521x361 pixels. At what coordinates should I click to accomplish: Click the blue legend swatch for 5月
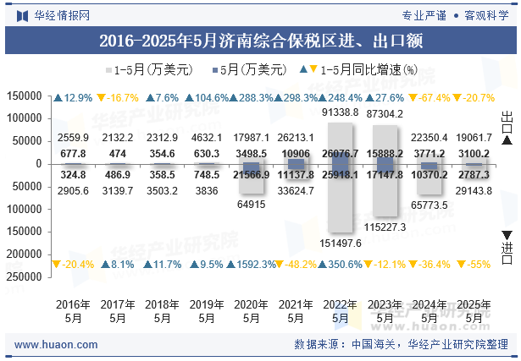[x=215, y=70]
